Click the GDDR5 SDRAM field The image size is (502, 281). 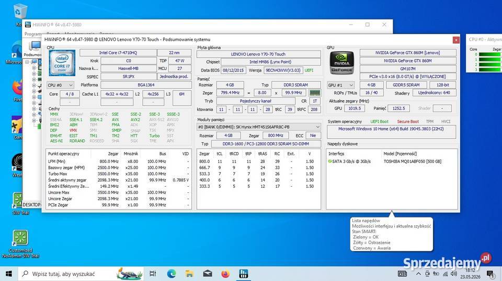[406, 85]
